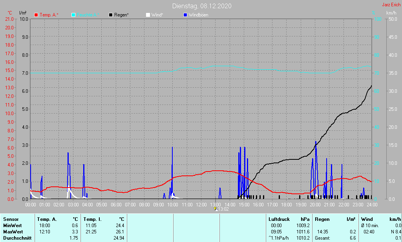The height and width of the screenshot is (242, 402).
Task: Click the '1010.2' average pressure value
Action: 303,238
